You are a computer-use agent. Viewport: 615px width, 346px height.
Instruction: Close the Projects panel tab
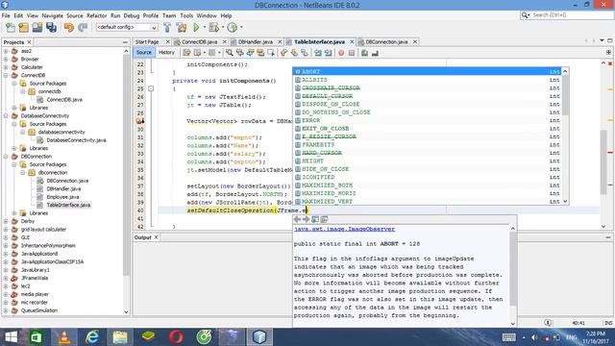pyautogui.click(x=29, y=42)
